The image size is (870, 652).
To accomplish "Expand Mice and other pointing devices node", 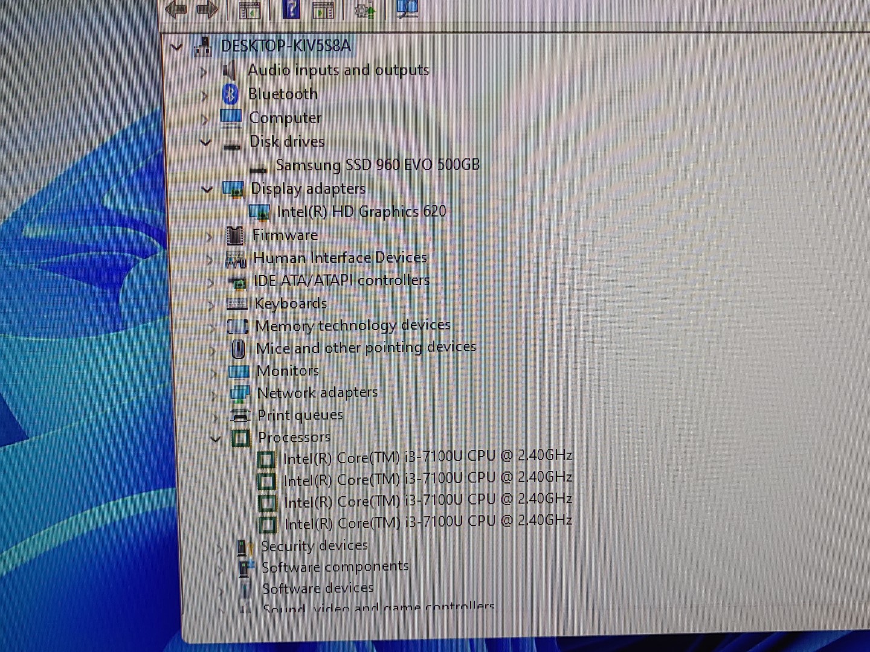I will point(213,350).
